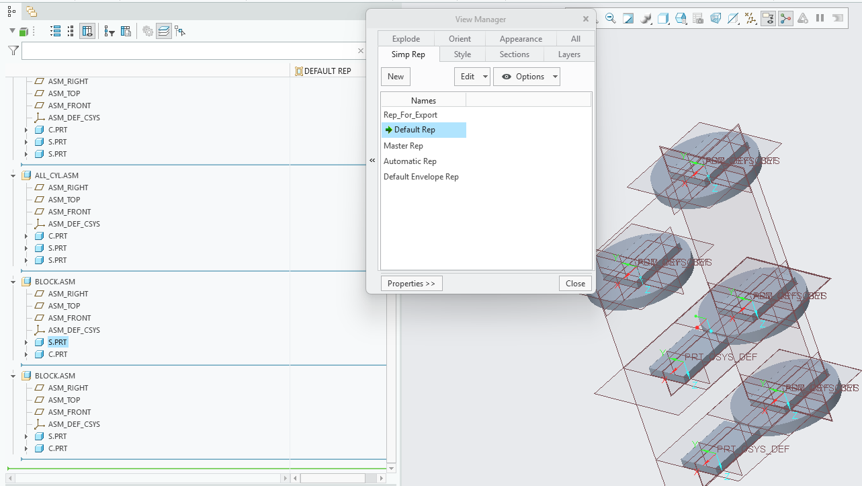Open the Appearance tab in View Manager
Screen dimensions: 862x486
[x=521, y=38]
